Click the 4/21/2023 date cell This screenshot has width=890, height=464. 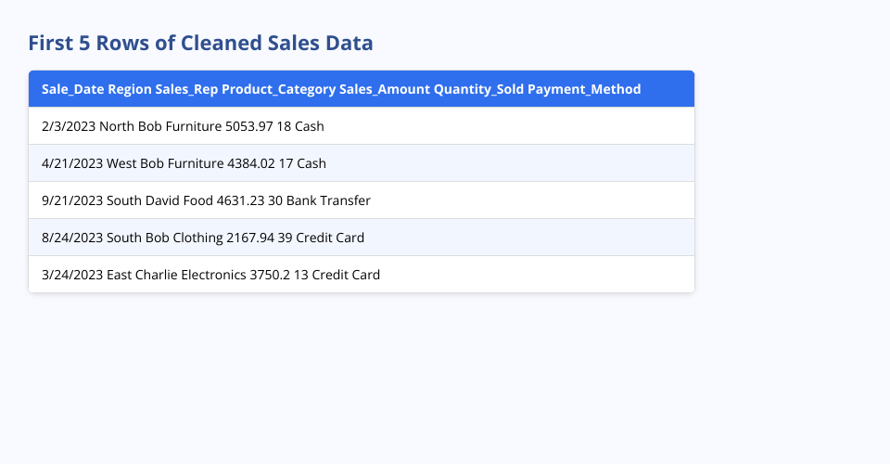pyautogui.click(x=72, y=163)
